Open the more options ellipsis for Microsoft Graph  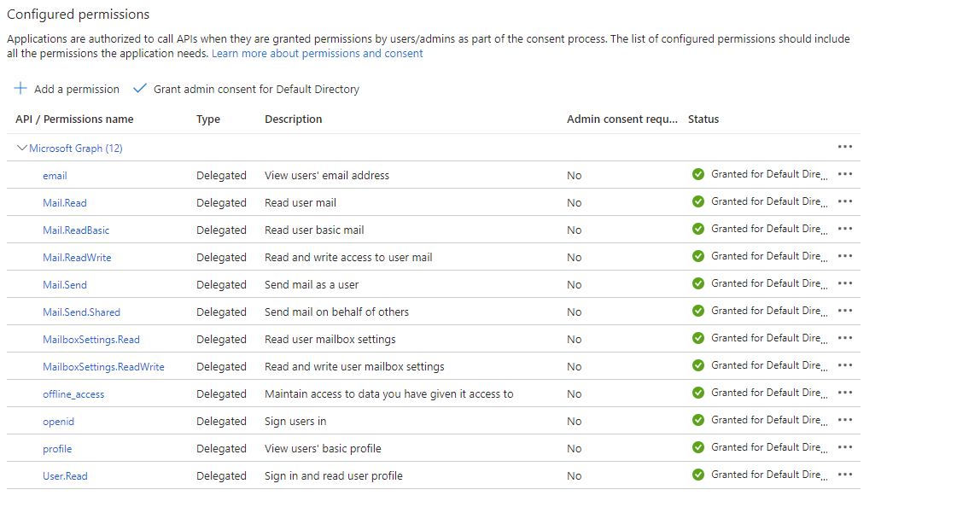point(844,147)
